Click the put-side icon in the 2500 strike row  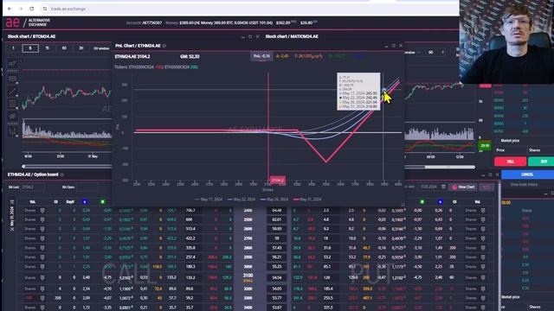(x=483, y=219)
